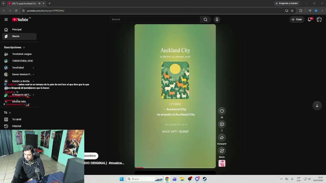Go to the YouTube home logo
This screenshot has width=326, height=183.
[x=20, y=20]
